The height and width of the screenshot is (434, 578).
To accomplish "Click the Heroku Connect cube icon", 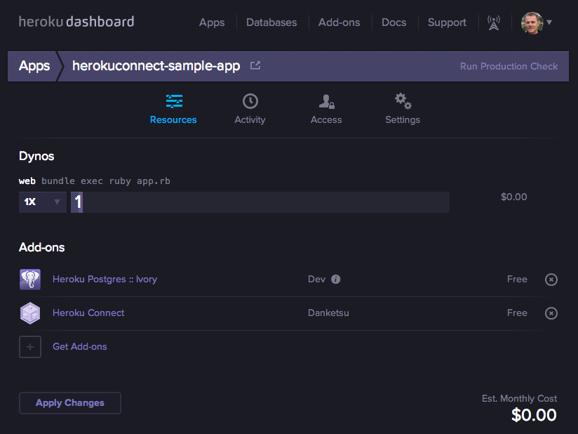I will 30,313.
